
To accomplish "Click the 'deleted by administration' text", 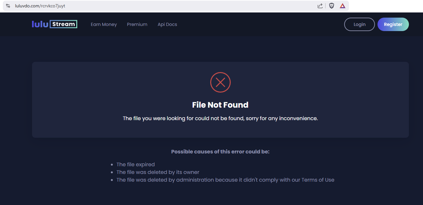I will click(x=205, y=180).
